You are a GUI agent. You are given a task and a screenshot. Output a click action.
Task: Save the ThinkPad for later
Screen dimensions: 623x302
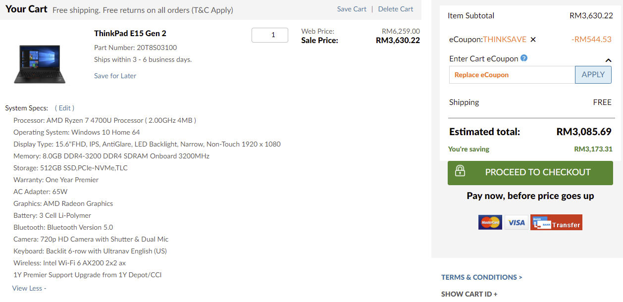115,76
